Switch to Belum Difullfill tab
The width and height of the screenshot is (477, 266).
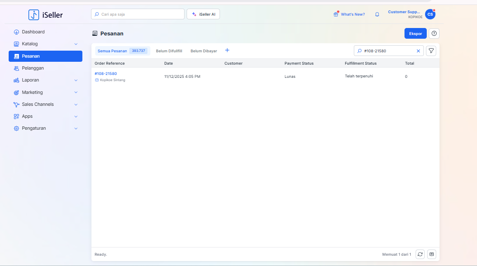click(x=169, y=51)
